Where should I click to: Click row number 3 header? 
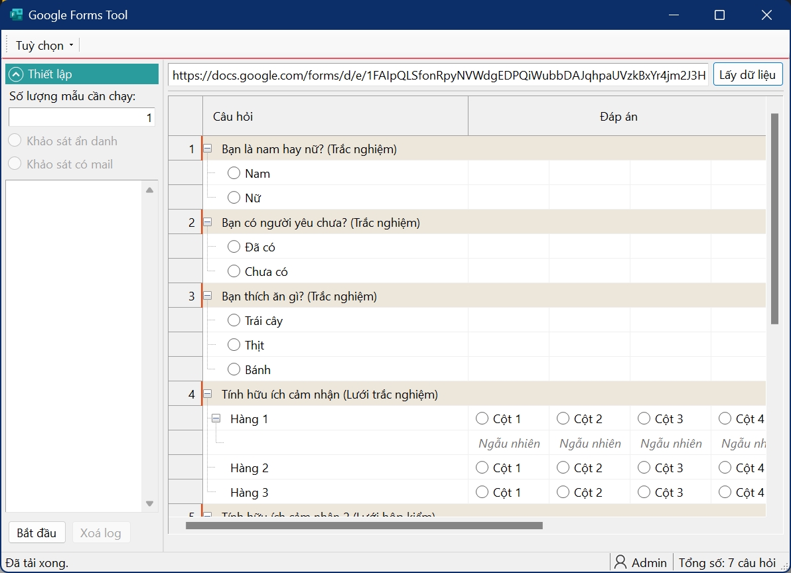point(185,296)
